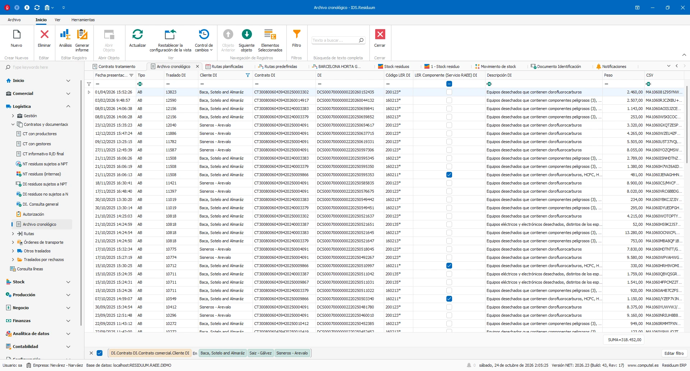Remove filter with the X beside filter bar
690x371 pixels.
pyautogui.click(x=91, y=353)
